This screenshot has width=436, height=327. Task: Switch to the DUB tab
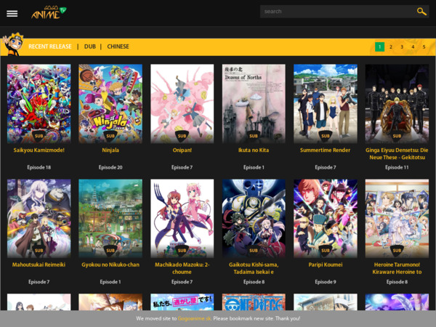tap(90, 47)
